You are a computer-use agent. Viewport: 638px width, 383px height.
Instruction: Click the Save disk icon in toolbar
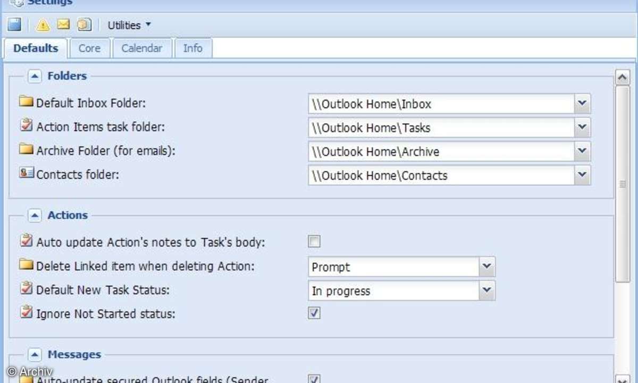tap(14, 24)
